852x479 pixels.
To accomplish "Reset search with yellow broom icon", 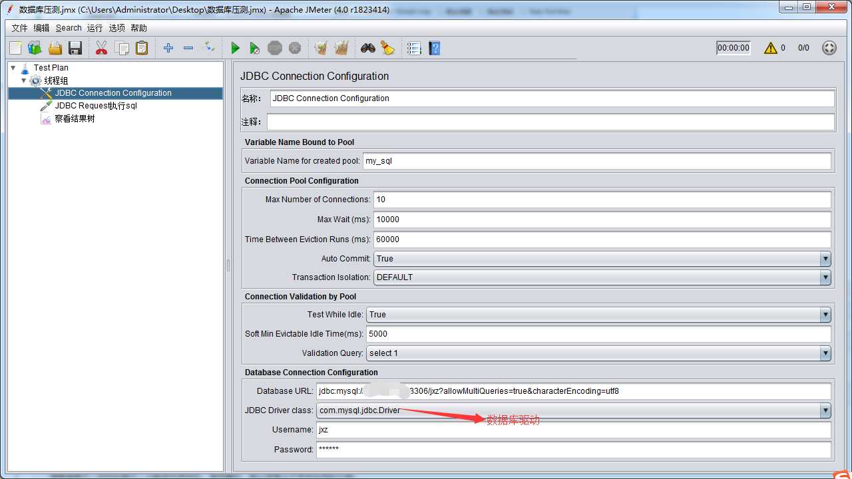I will click(x=387, y=48).
